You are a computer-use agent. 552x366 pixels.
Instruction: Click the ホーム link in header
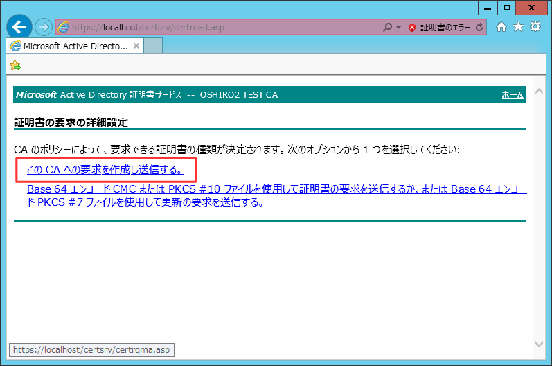513,95
